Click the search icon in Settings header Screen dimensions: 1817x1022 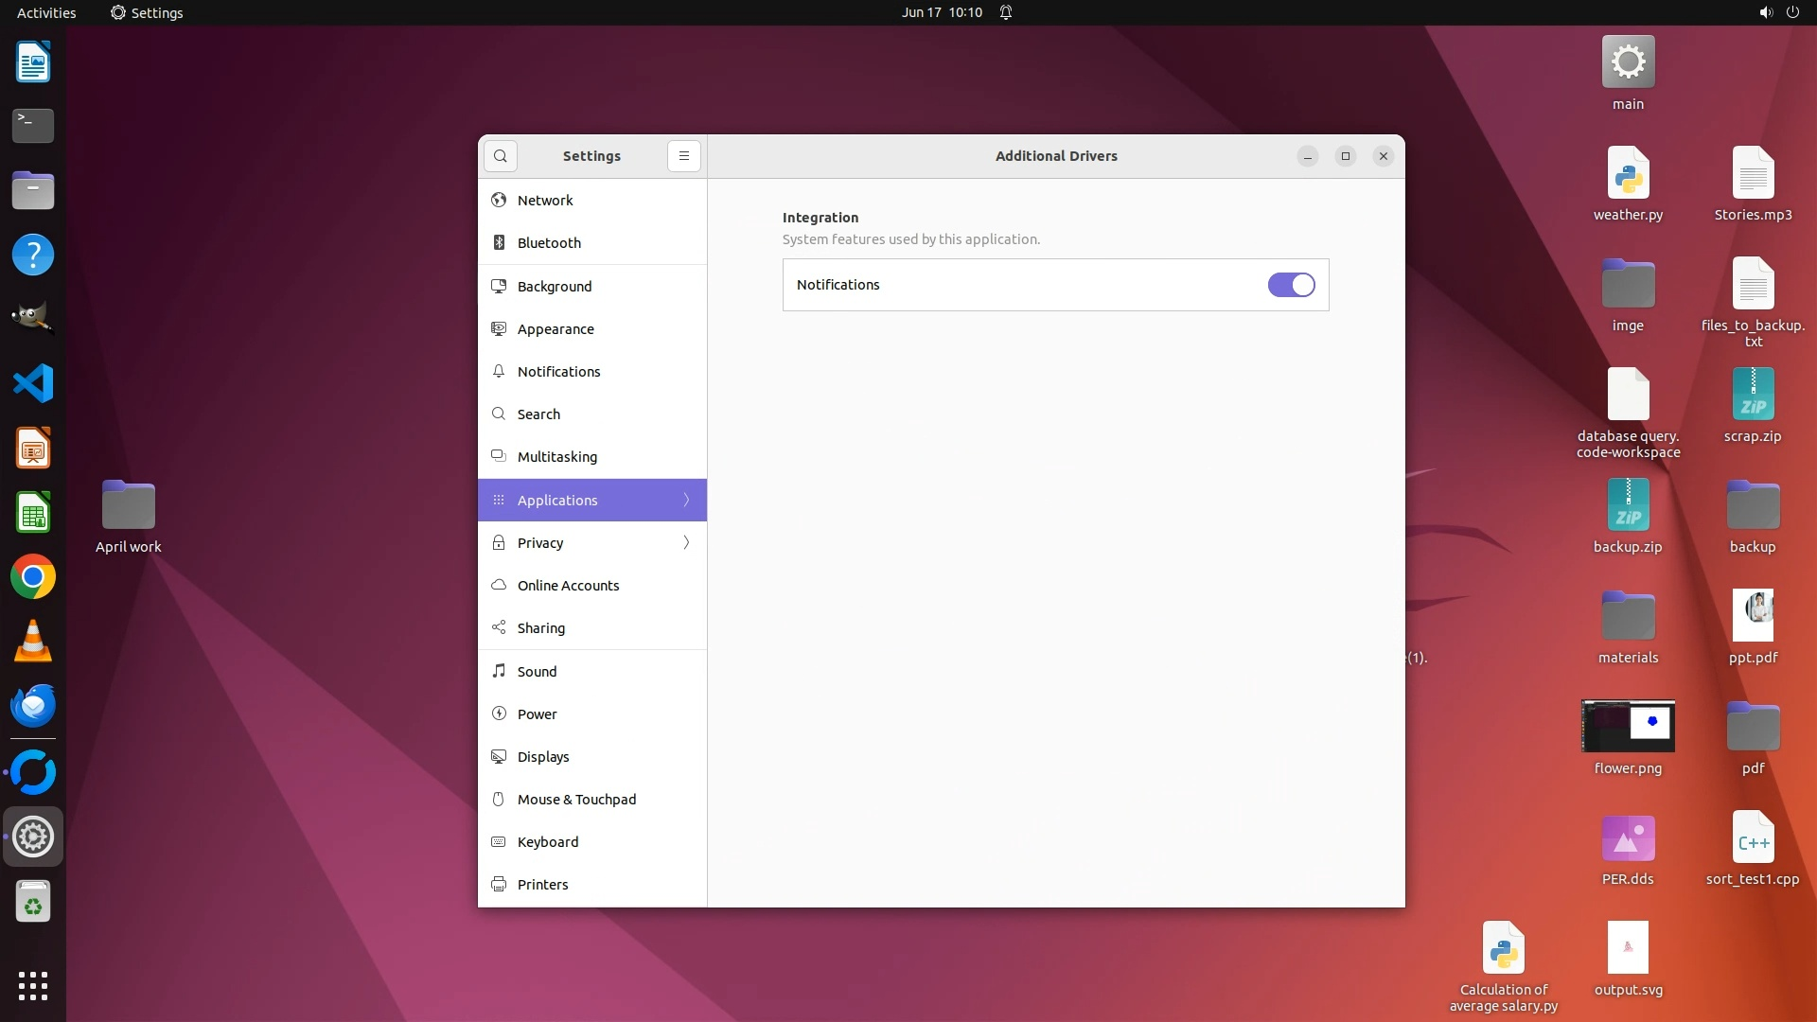[500, 156]
